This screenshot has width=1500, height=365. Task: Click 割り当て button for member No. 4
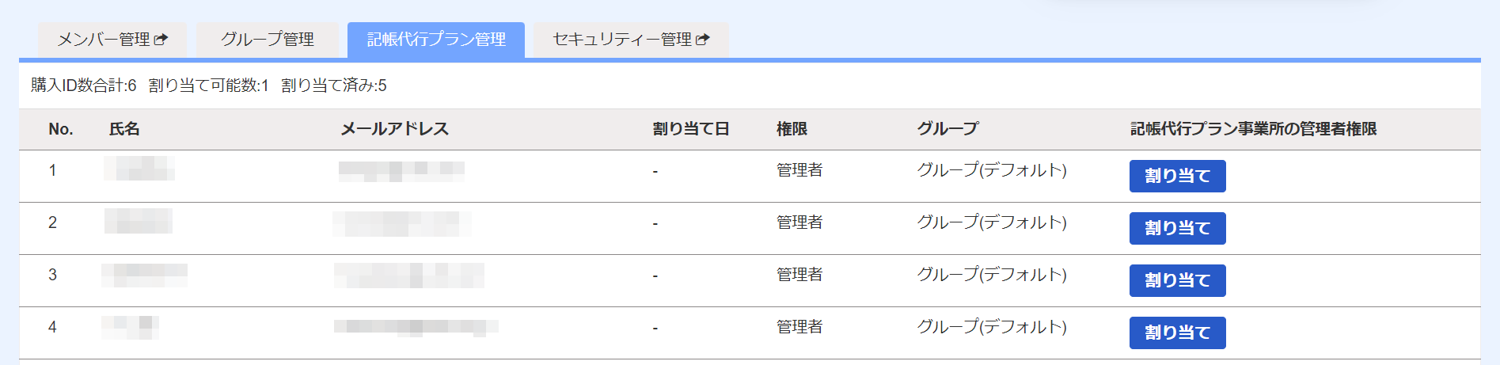1177,333
